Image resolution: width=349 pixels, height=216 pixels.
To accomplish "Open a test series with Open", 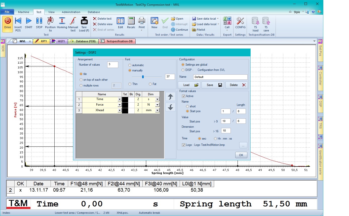I will pyautogui.click(x=177, y=19).
